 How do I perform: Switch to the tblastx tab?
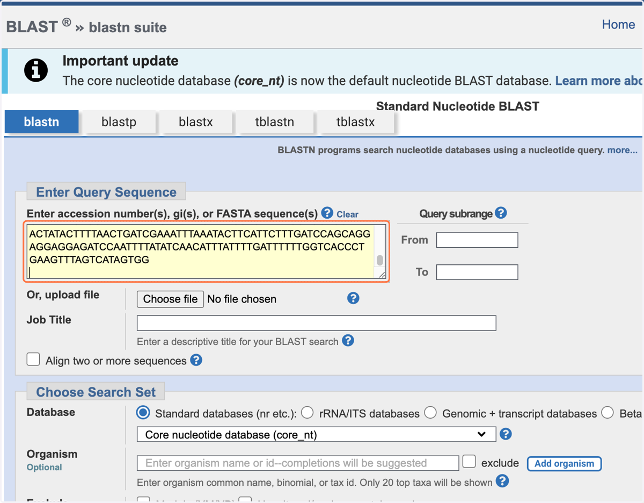pos(355,122)
